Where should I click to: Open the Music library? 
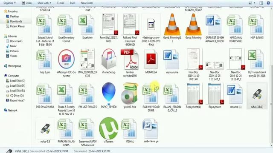pos(12,46)
